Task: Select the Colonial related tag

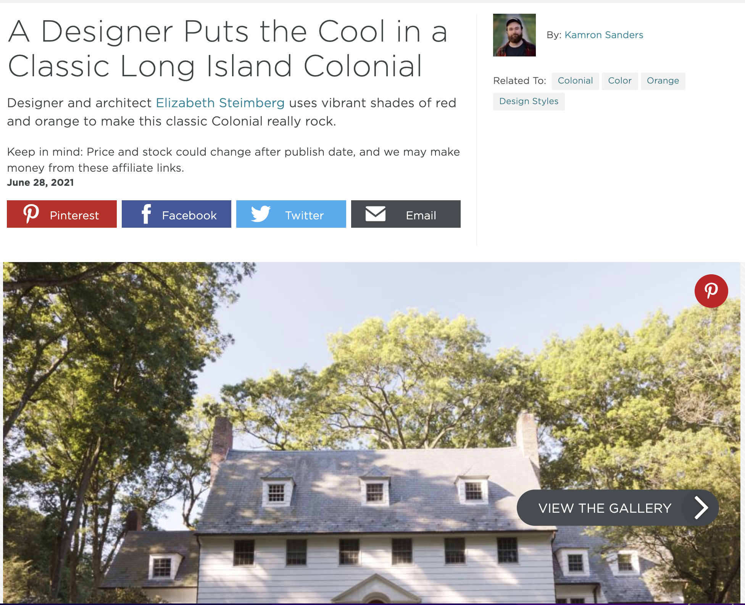Action: tap(575, 81)
